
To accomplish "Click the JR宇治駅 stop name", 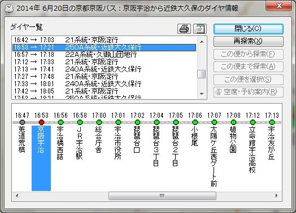I will (80, 143).
